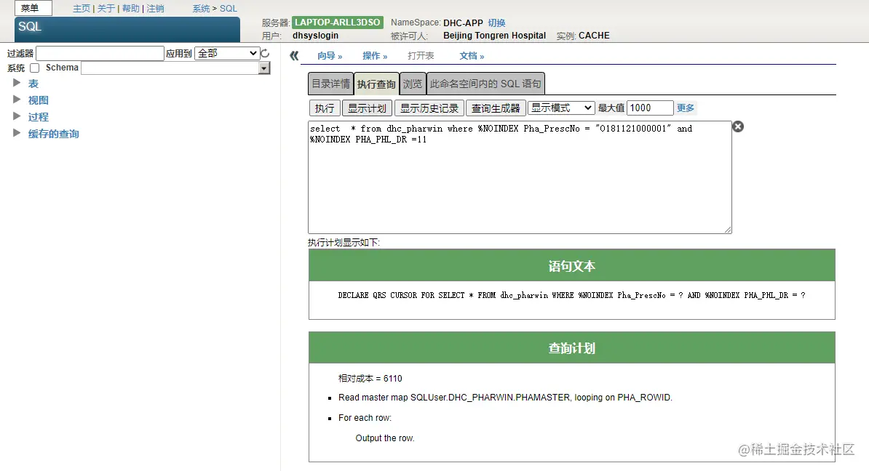Image resolution: width=869 pixels, height=471 pixels.
Task: Select the 视图 tree item
Action: click(x=39, y=100)
